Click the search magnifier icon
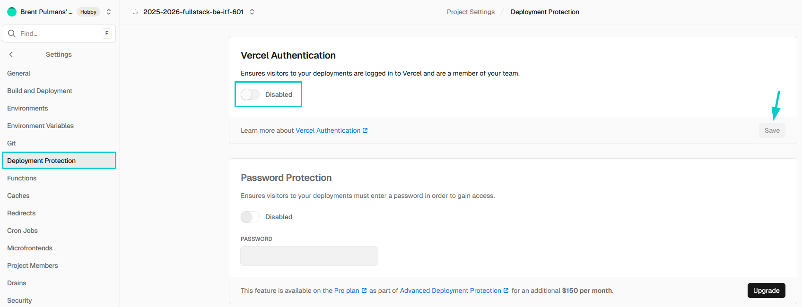Viewport: 802px width, 307px height. (x=12, y=34)
